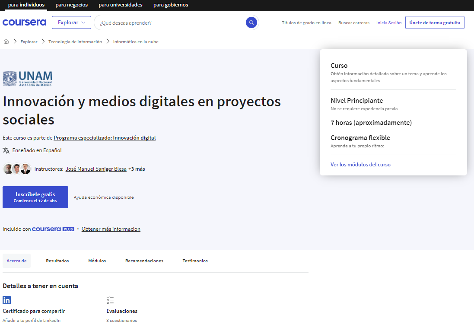Click the Coursera Plus logo
The width and height of the screenshot is (474, 331).
(x=53, y=229)
